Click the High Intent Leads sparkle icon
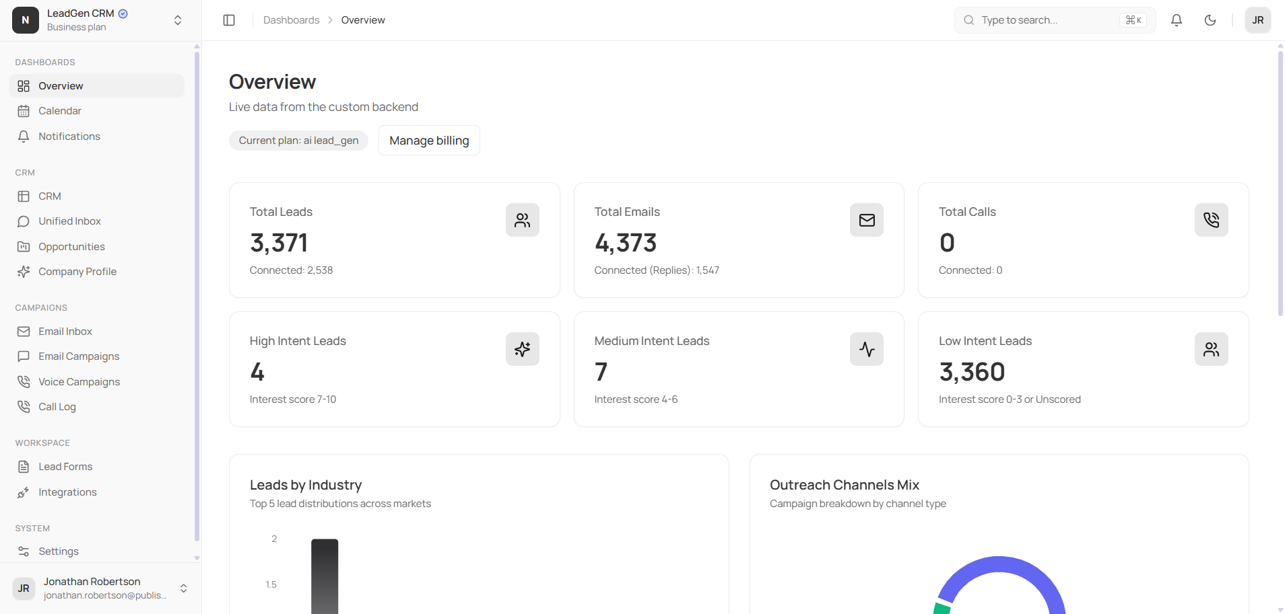 (523, 349)
